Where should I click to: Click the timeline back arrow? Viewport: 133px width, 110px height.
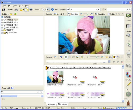[x=114, y=62]
